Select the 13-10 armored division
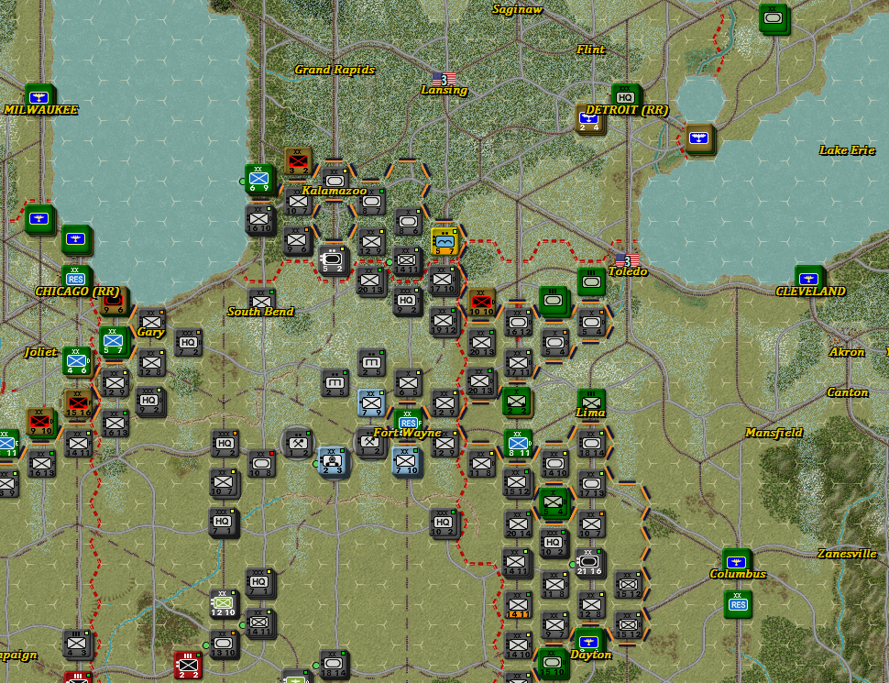This screenshot has height=683, width=889. tap(224, 644)
